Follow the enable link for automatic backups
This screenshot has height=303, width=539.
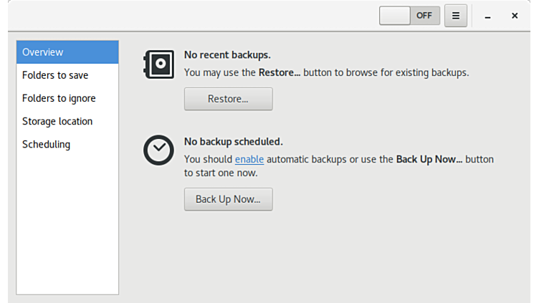(249, 159)
